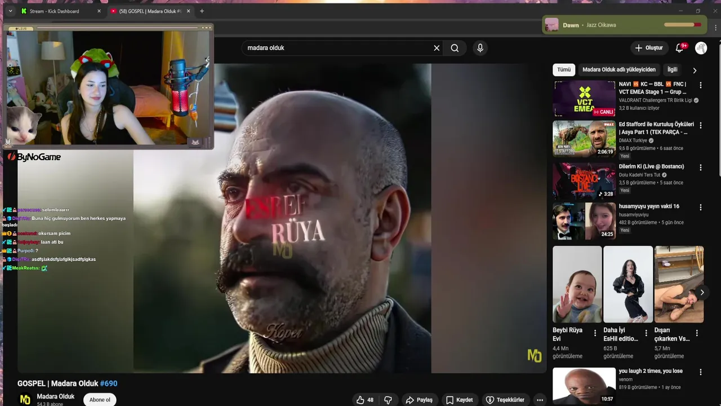
Task: Open Dışarı çıkarken short thumbnail
Action: [679, 284]
